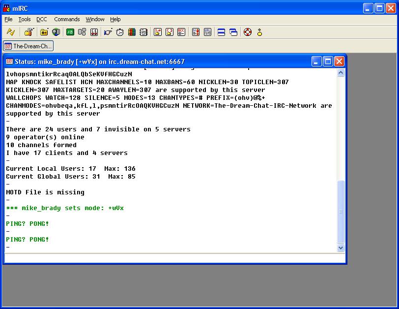This screenshot has width=399, height=309.
Task: Select The-Dream-Ch... switchbar button
Action: pyautogui.click(x=28, y=46)
